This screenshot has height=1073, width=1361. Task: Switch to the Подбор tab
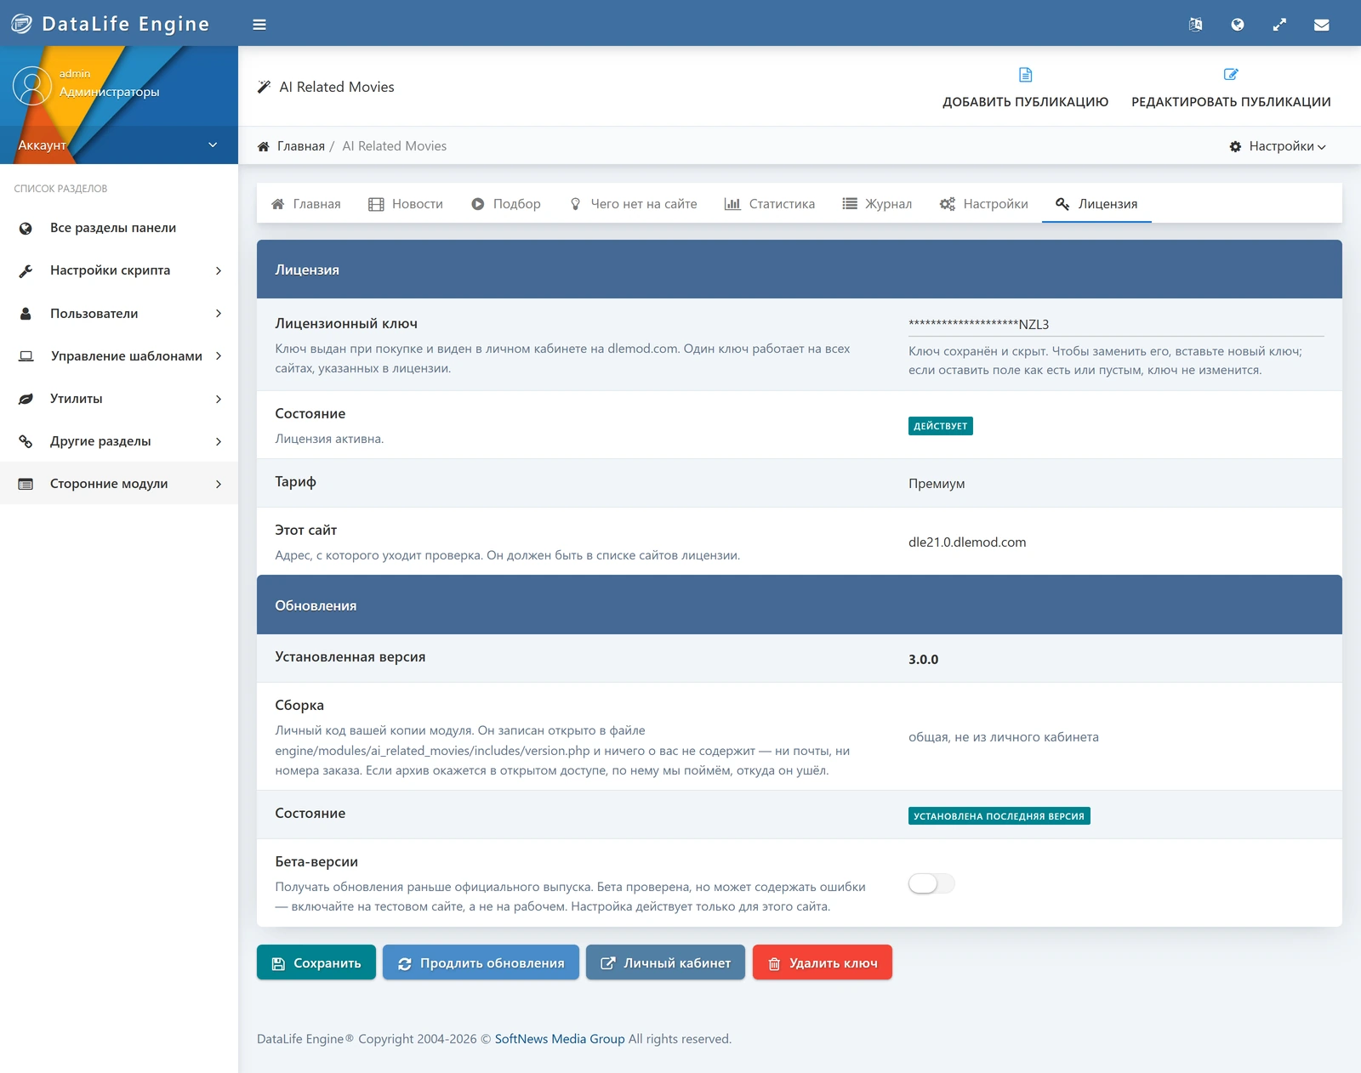click(x=506, y=204)
